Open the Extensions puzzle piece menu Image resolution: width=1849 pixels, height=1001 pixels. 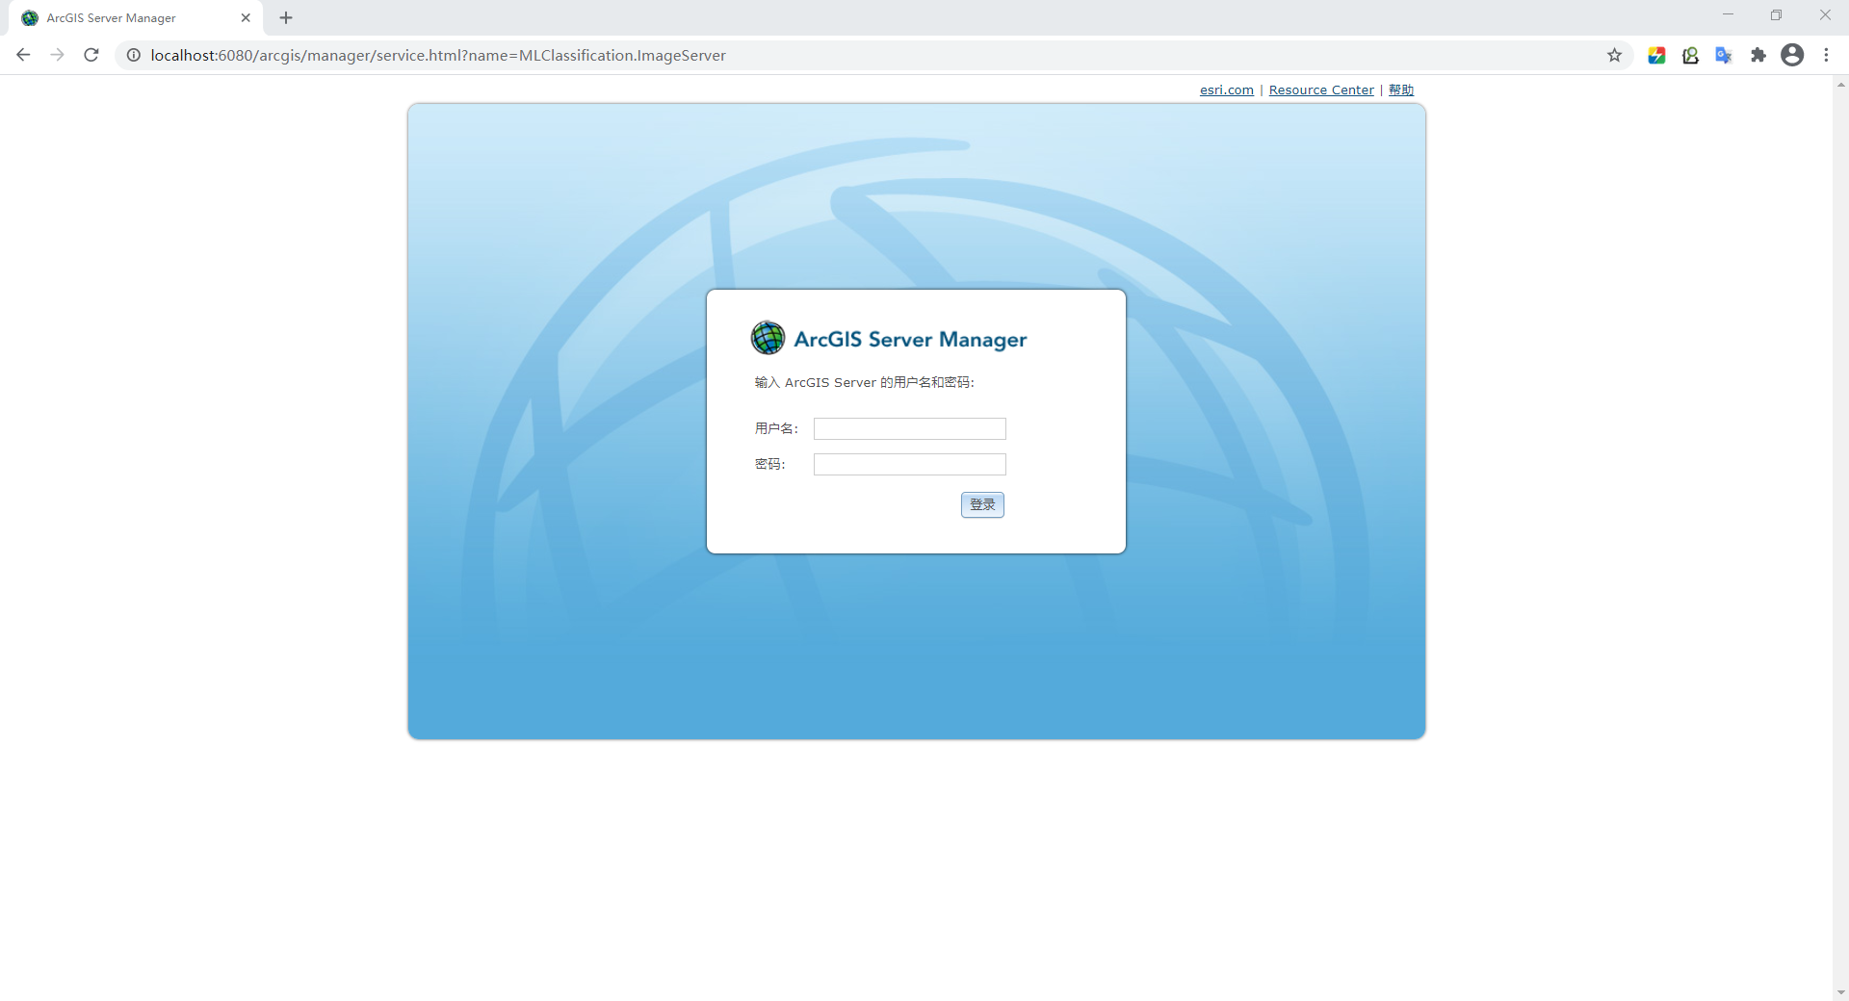1758,55
